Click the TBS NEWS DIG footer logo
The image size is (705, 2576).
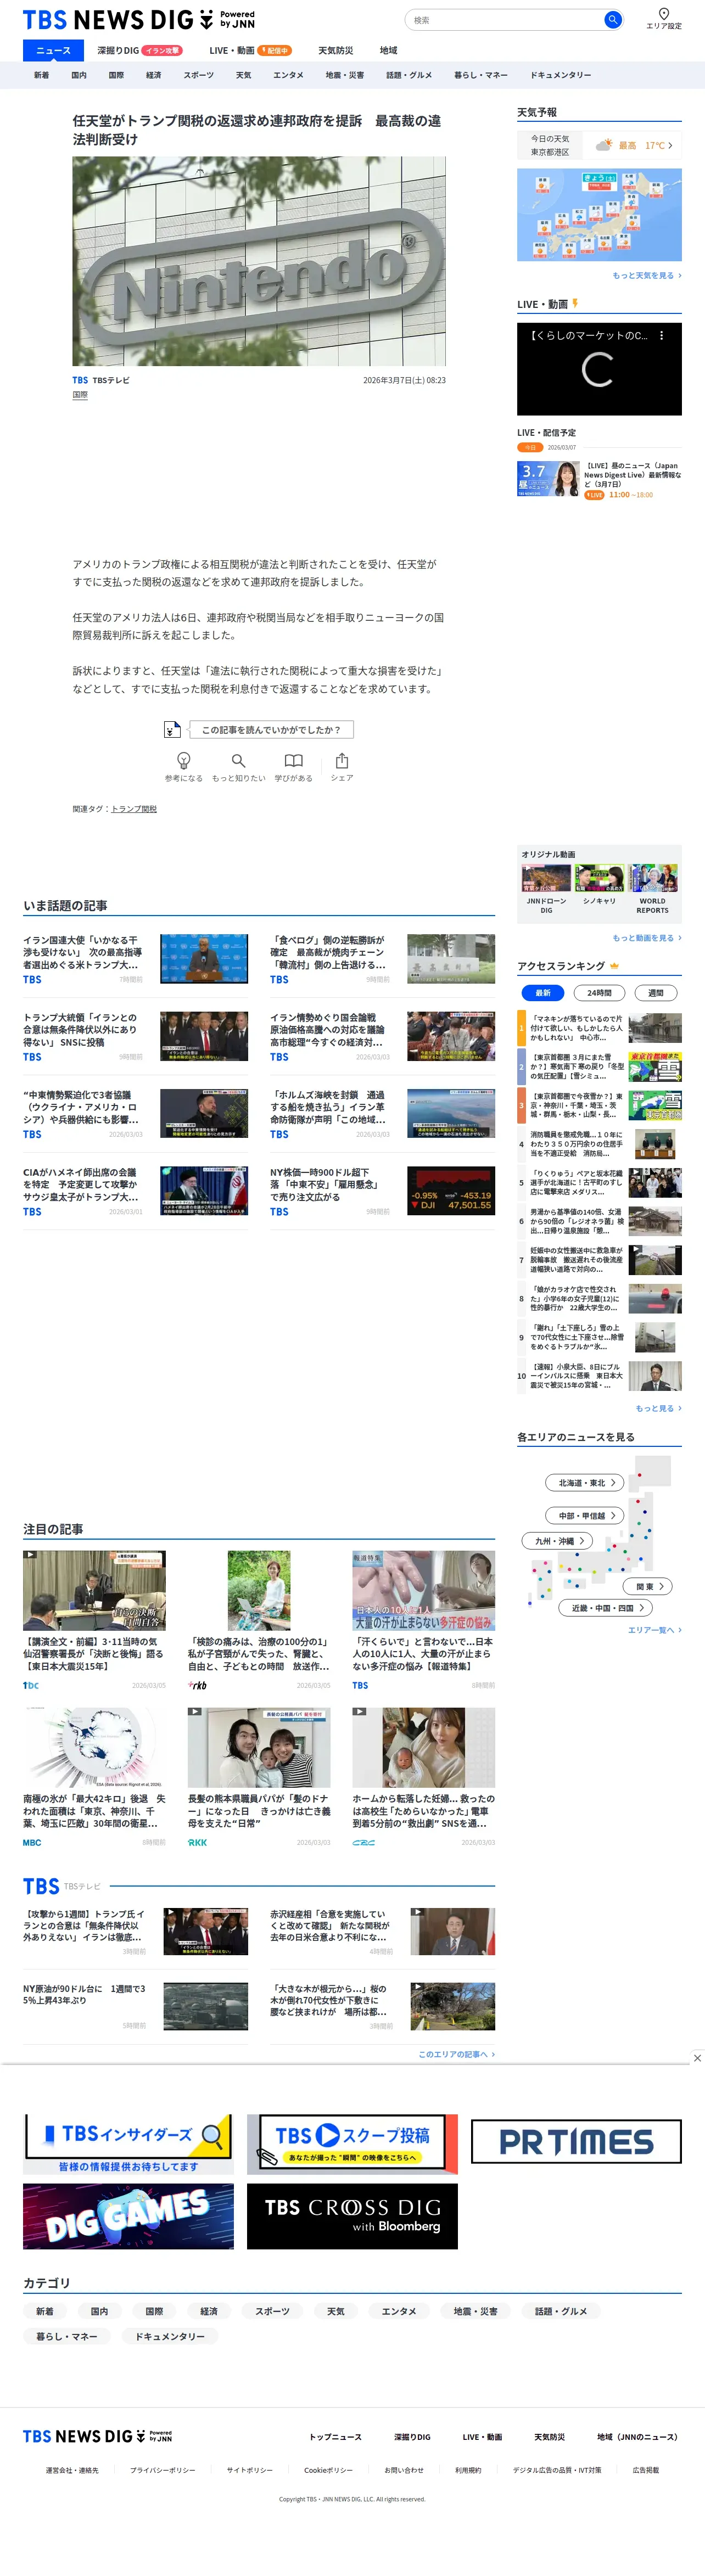[97, 2436]
